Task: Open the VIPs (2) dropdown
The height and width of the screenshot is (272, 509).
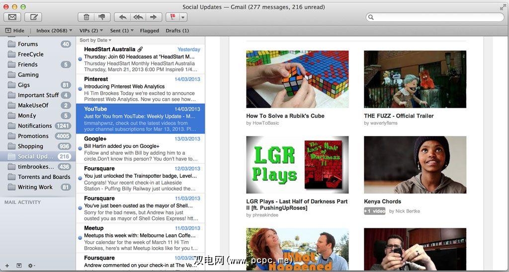Action: (91, 30)
